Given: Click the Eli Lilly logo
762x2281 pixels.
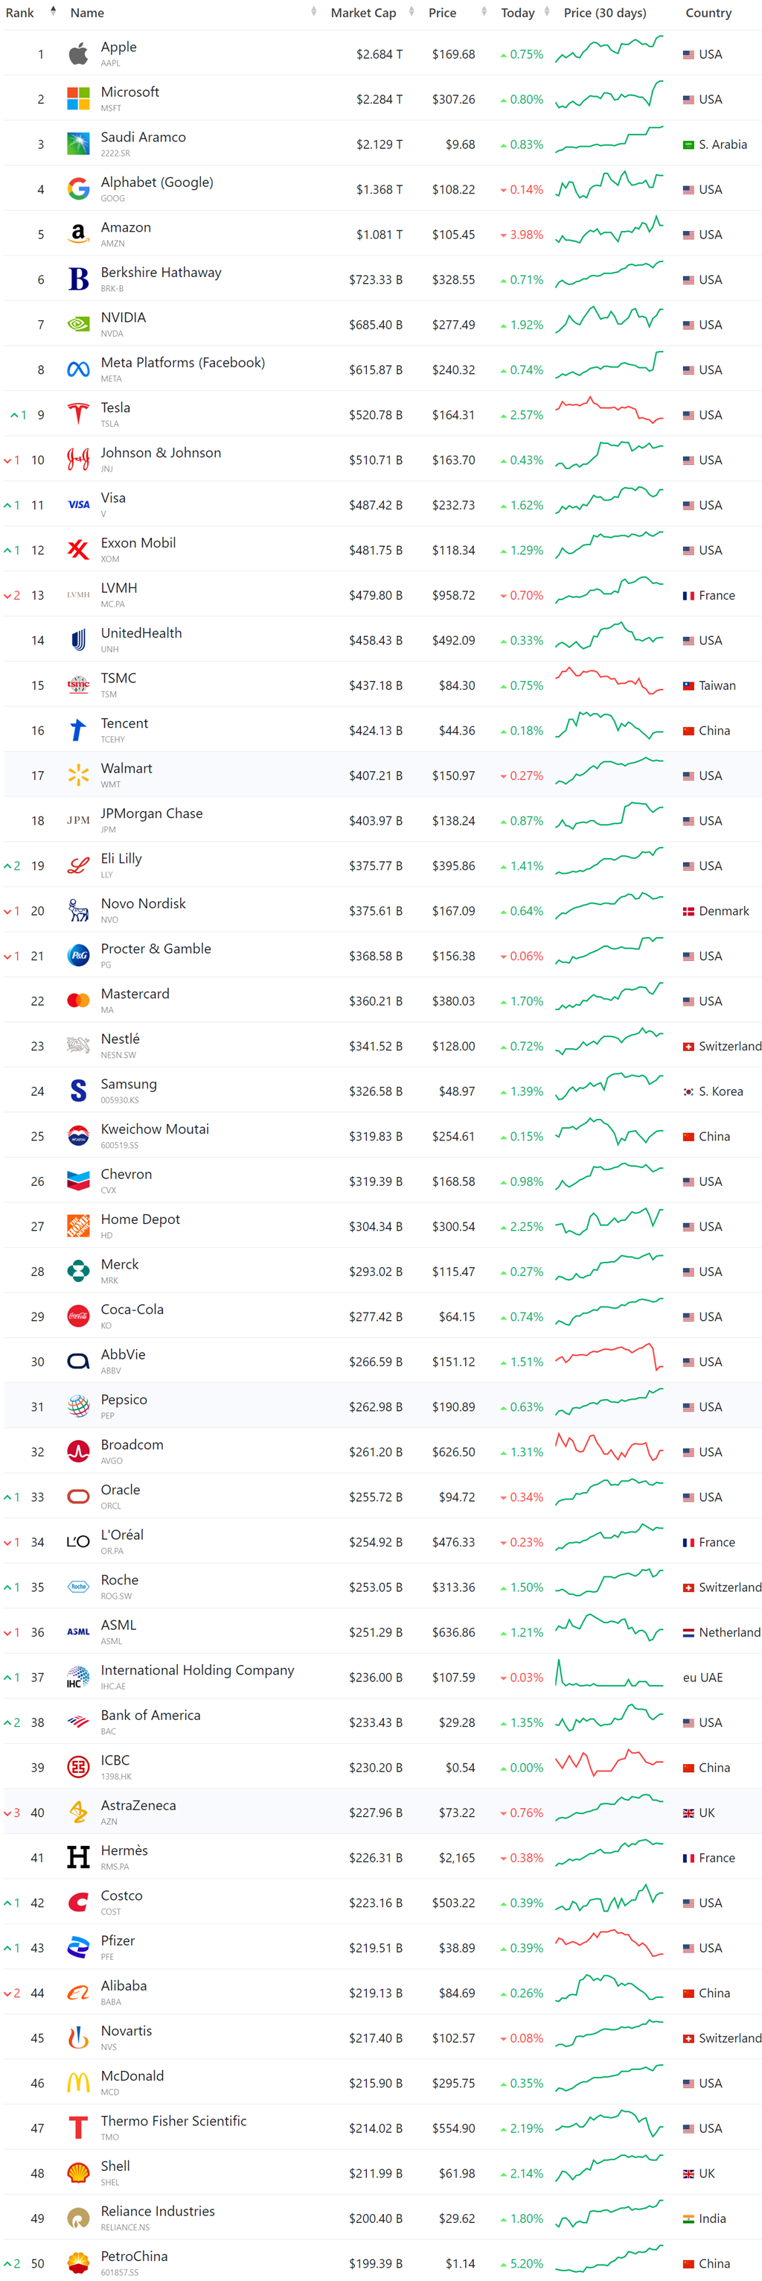Looking at the screenshot, I should (78, 866).
